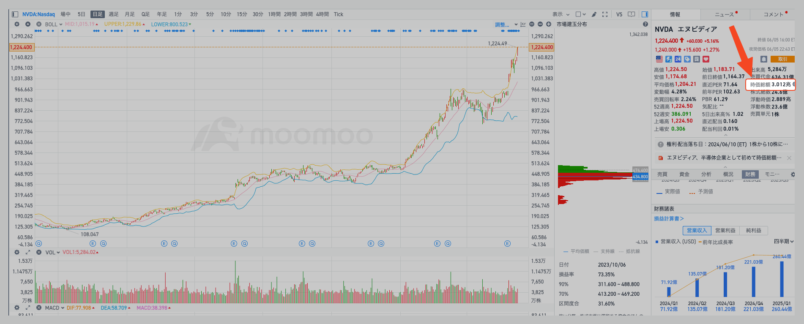Enter fullscreen chart mode
This screenshot has height=324, width=804.
pyautogui.click(x=605, y=14)
